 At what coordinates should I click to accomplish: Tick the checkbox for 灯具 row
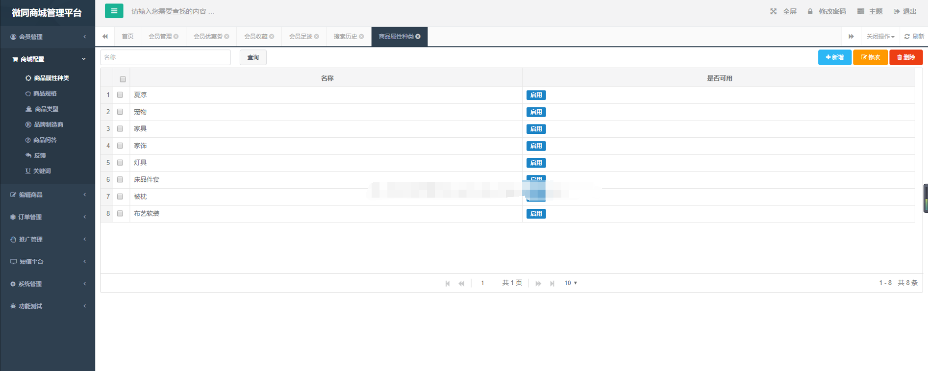[x=120, y=163]
